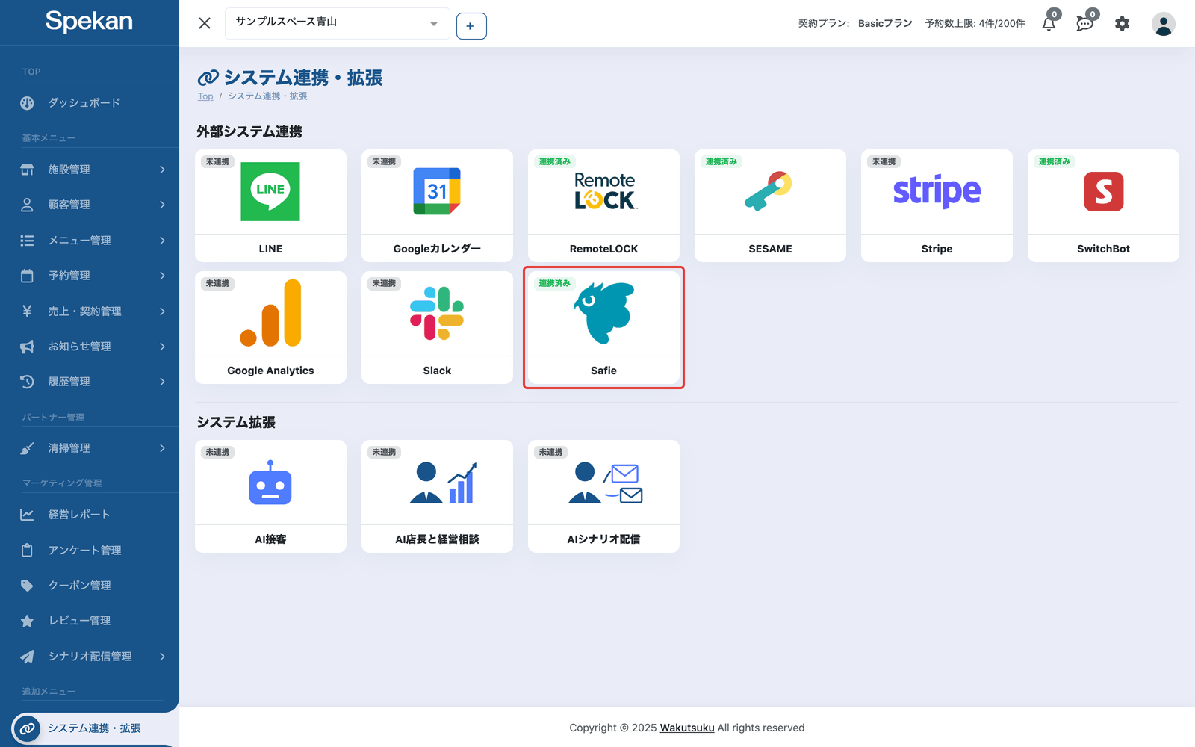Click the Top breadcrumb link
This screenshot has height=747, width=1195.
click(205, 96)
